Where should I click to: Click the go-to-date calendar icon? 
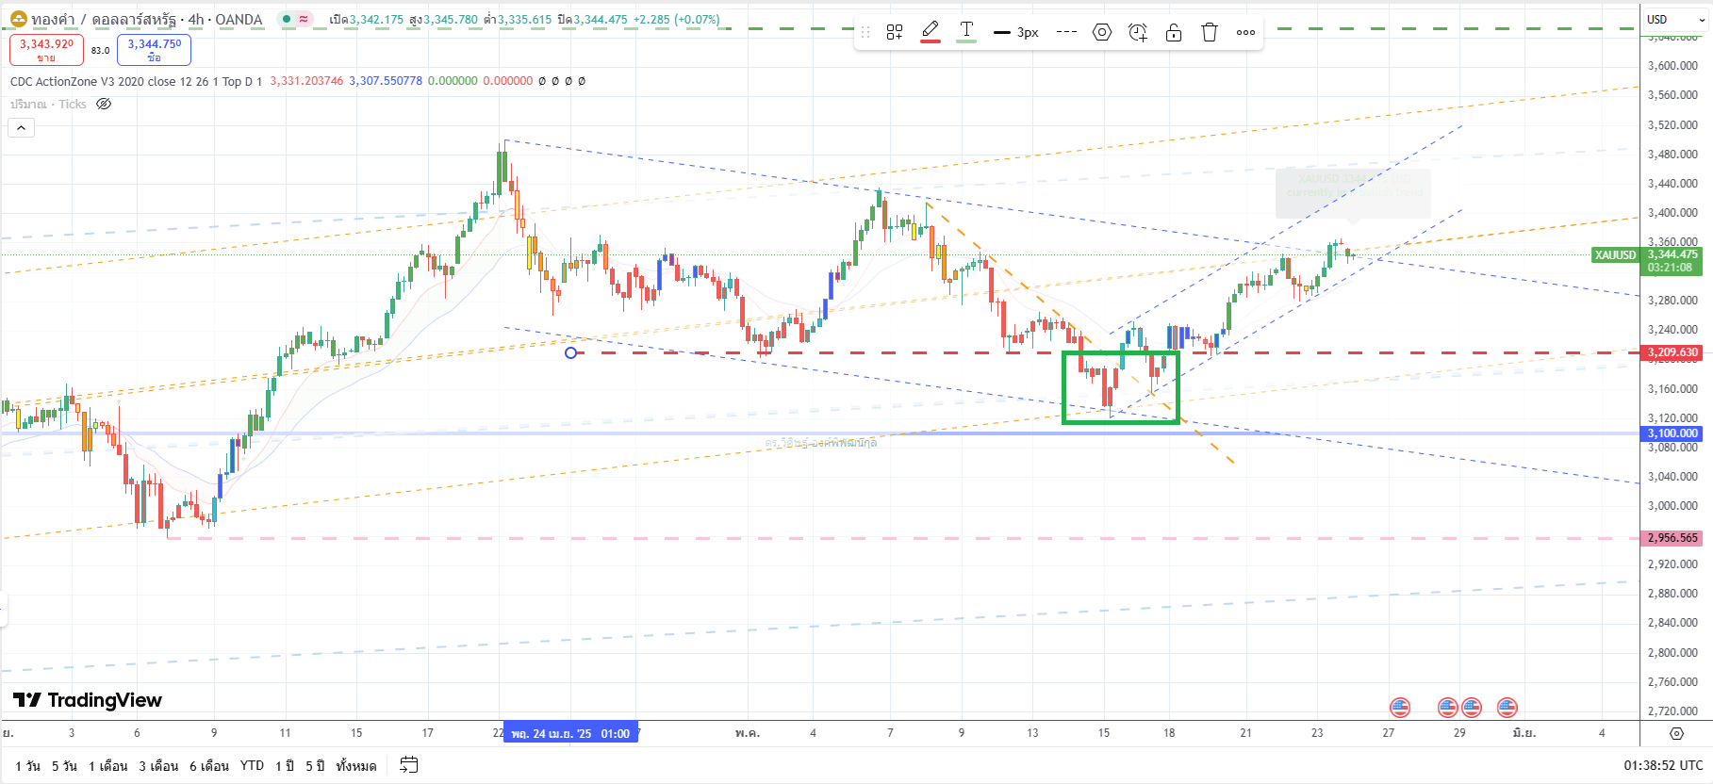(408, 765)
